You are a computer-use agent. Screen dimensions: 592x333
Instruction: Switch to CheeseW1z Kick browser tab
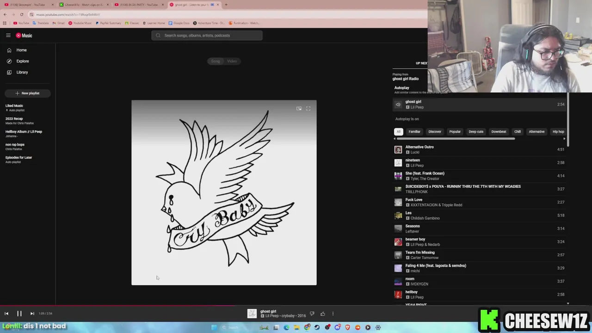click(x=83, y=5)
